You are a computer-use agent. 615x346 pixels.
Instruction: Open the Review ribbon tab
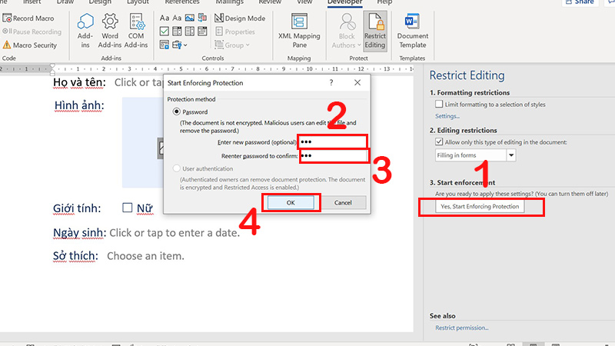270,2
